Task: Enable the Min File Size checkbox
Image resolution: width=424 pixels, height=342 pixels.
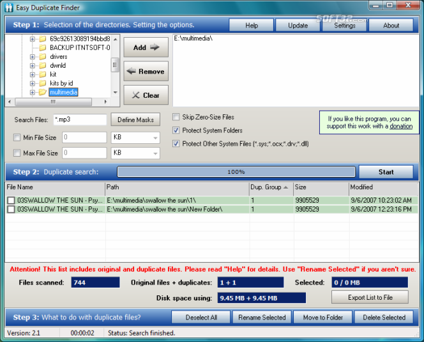Action: tap(17, 137)
